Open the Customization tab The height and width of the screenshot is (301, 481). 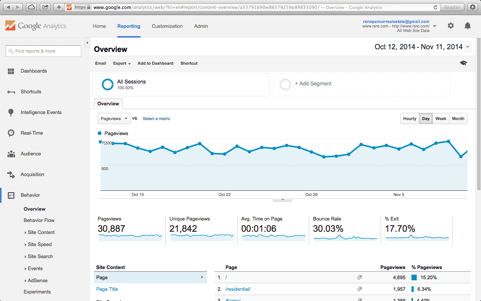tap(167, 26)
